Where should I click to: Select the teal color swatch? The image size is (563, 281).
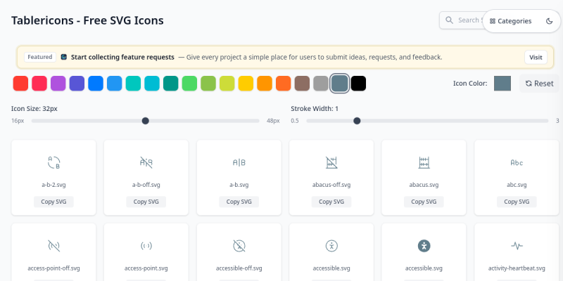133,84
